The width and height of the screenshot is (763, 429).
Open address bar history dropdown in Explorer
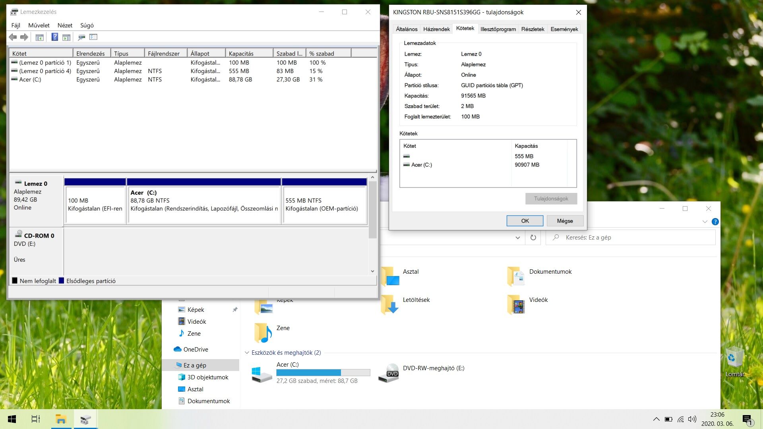(517, 238)
